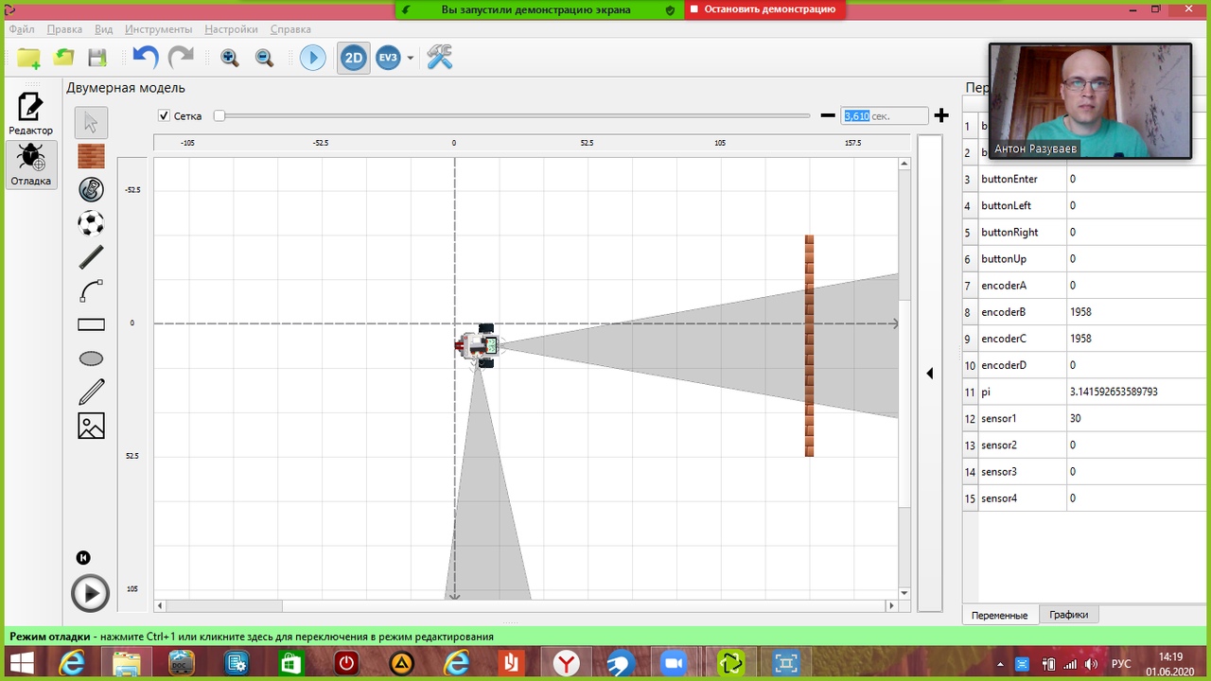Click the grid size slider handle
Screen dimensions: 1211x681
[x=219, y=115]
